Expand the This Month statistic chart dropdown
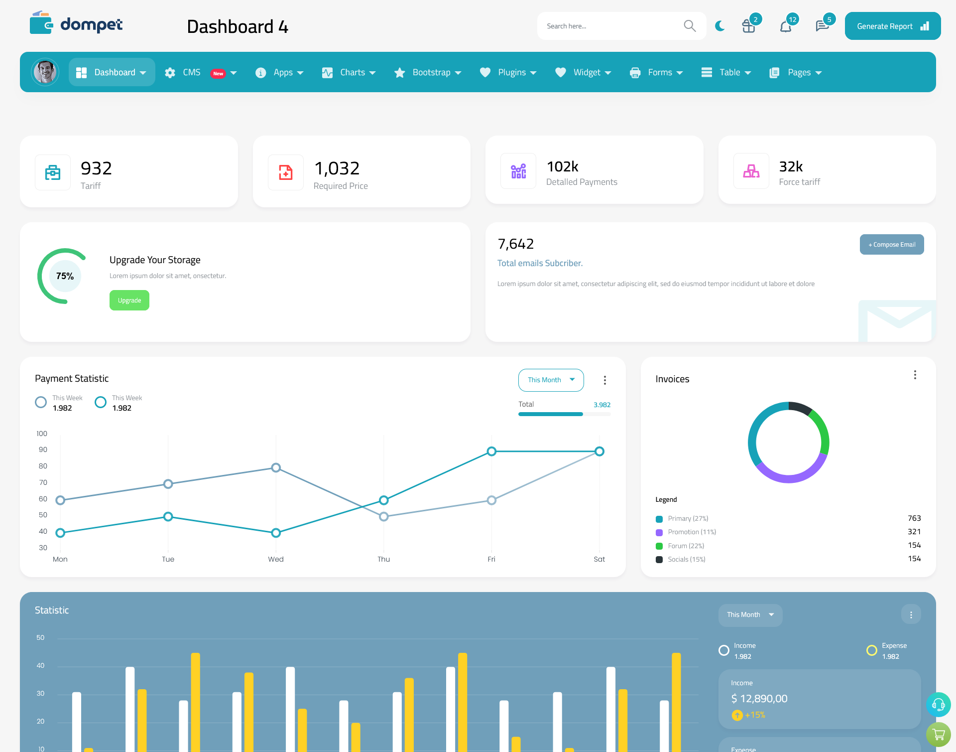 click(748, 614)
